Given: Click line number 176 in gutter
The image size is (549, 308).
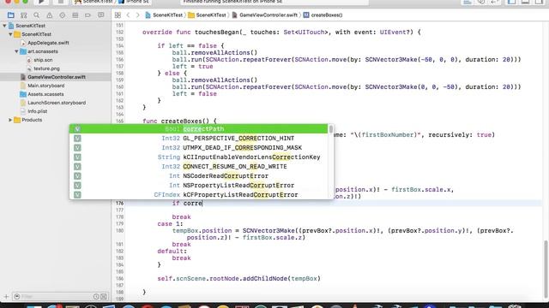Looking at the screenshot, I should [x=120, y=204].
